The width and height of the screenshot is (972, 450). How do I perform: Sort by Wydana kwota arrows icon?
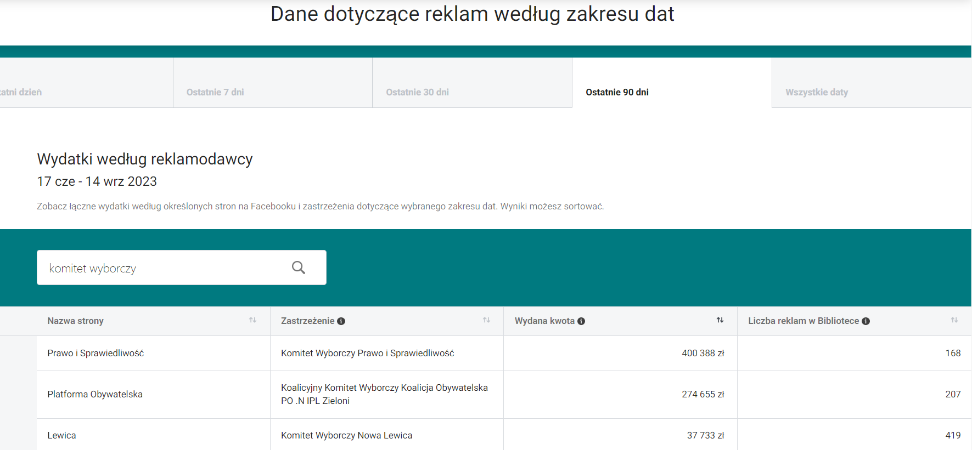pyautogui.click(x=720, y=320)
